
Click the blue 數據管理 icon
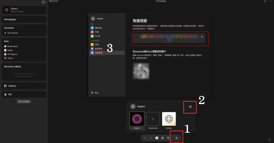pyautogui.click(x=92, y=49)
